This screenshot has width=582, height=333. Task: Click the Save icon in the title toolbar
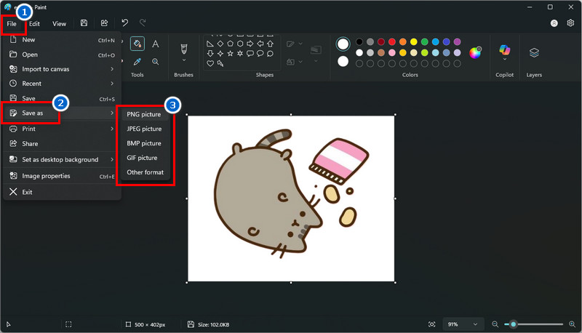point(84,23)
